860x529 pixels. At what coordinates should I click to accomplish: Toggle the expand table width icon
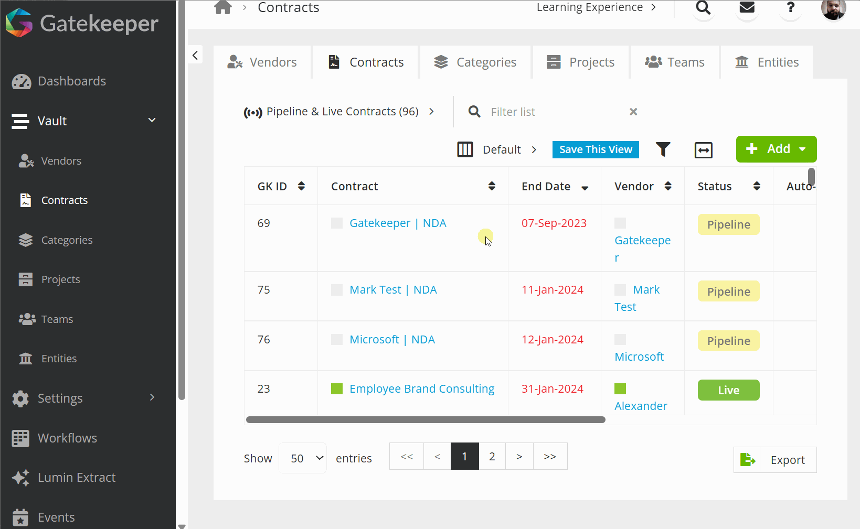coord(703,150)
